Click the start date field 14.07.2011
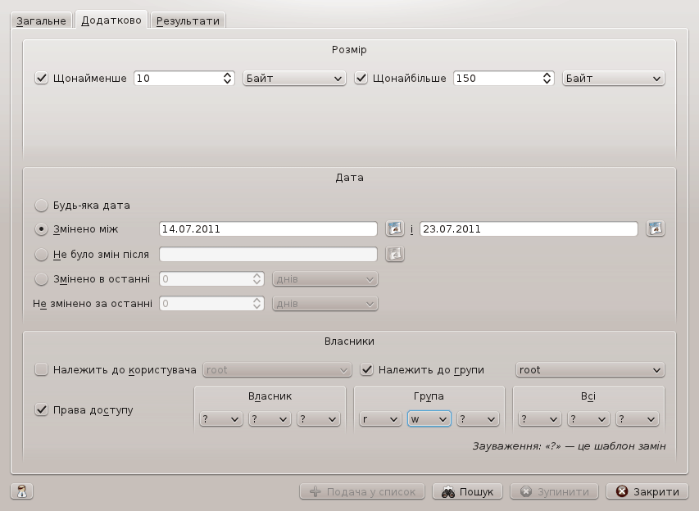Image resolution: width=699 pixels, height=511 pixels. [x=267, y=229]
